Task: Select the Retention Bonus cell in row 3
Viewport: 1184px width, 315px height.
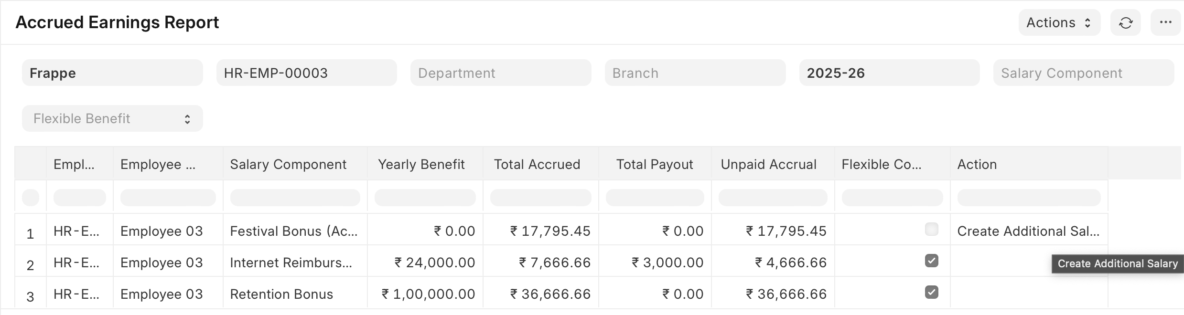Action: pyautogui.click(x=281, y=294)
